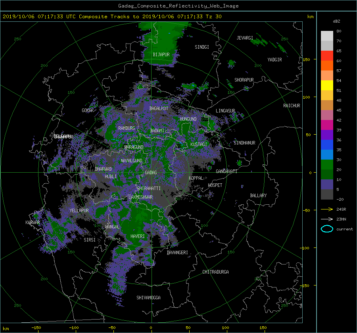Screen dimensions: 357x333
Task: Click the GOKAK city label
Action: coord(88,110)
